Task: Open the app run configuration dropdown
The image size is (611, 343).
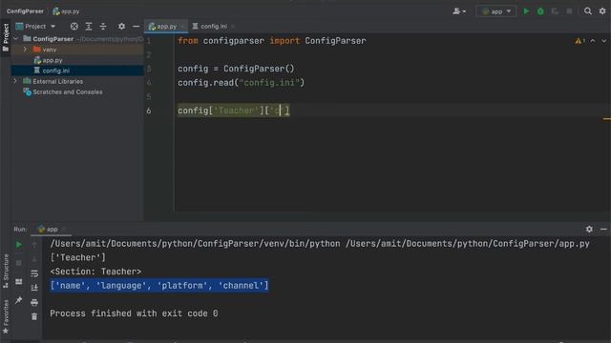Action: 496,11
